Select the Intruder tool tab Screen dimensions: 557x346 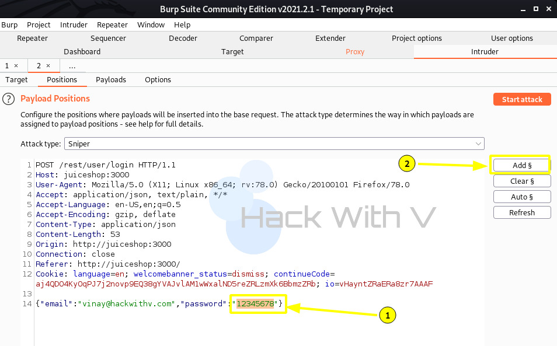485,52
